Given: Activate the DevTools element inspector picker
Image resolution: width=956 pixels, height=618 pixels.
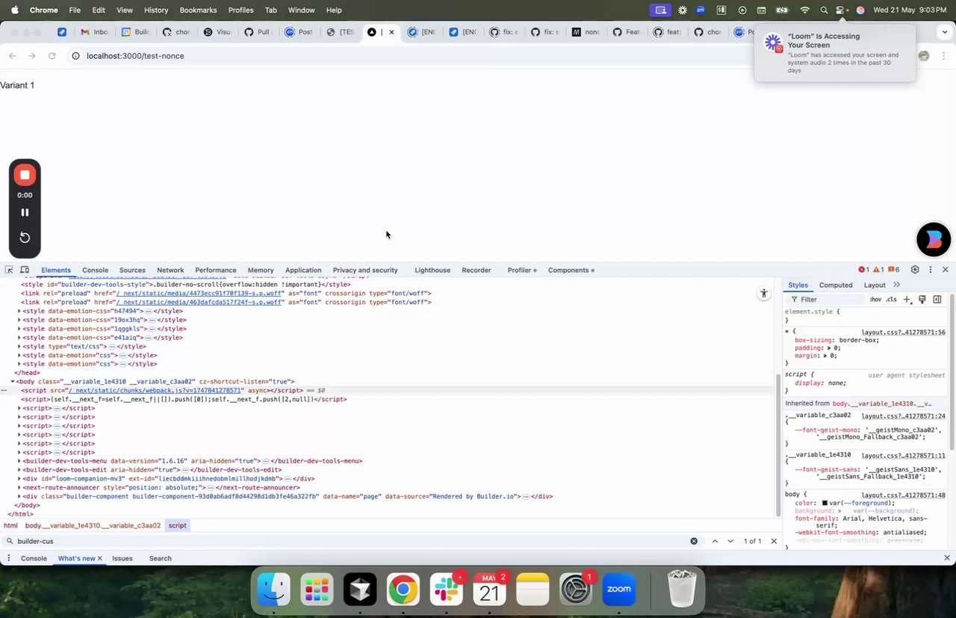Looking at the screenshot, I should click(9, 270).
